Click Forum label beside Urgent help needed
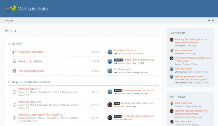The width and height of the screenshot is (218, 126). (x=118, y=116)
